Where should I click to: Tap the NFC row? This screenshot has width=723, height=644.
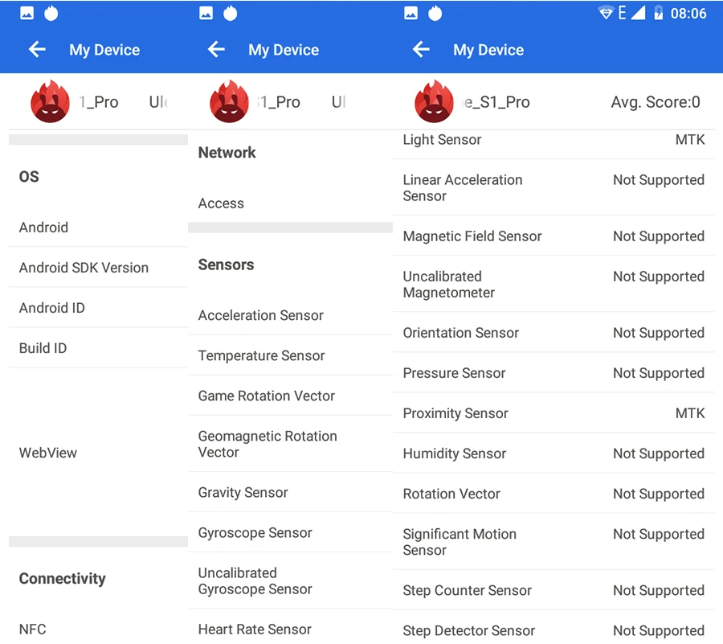[x=98, y=630]
